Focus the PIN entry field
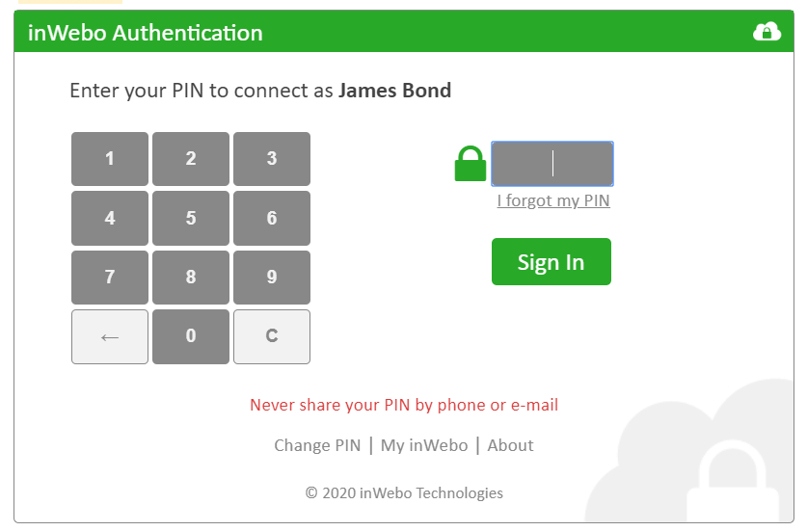The height and width of the screenshot is (531, 807). (552, 164)
